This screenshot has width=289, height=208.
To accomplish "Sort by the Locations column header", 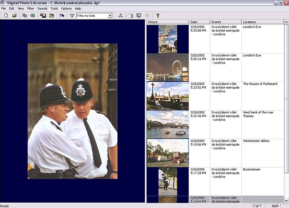I will point(263,22).
